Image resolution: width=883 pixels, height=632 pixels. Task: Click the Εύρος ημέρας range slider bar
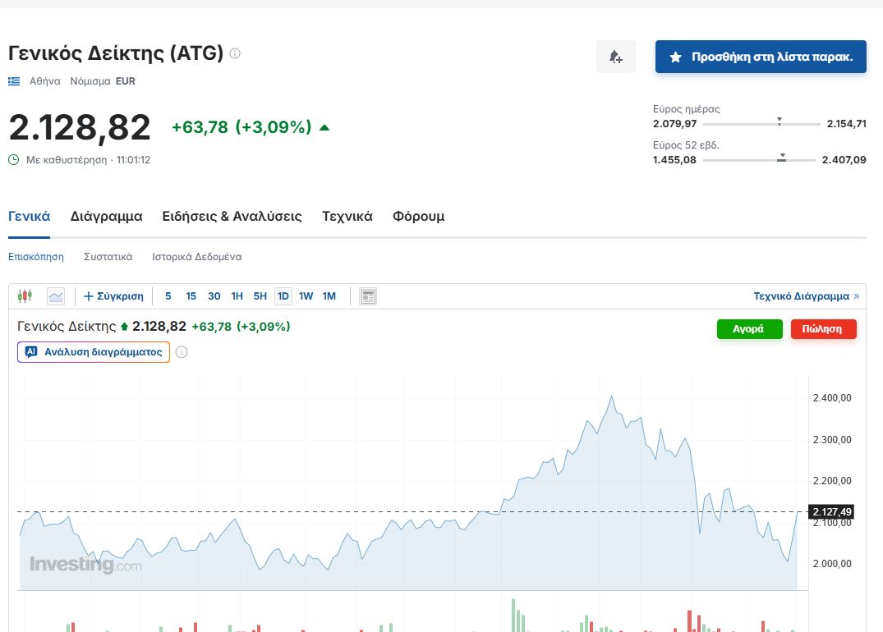(x=761, y=124)
